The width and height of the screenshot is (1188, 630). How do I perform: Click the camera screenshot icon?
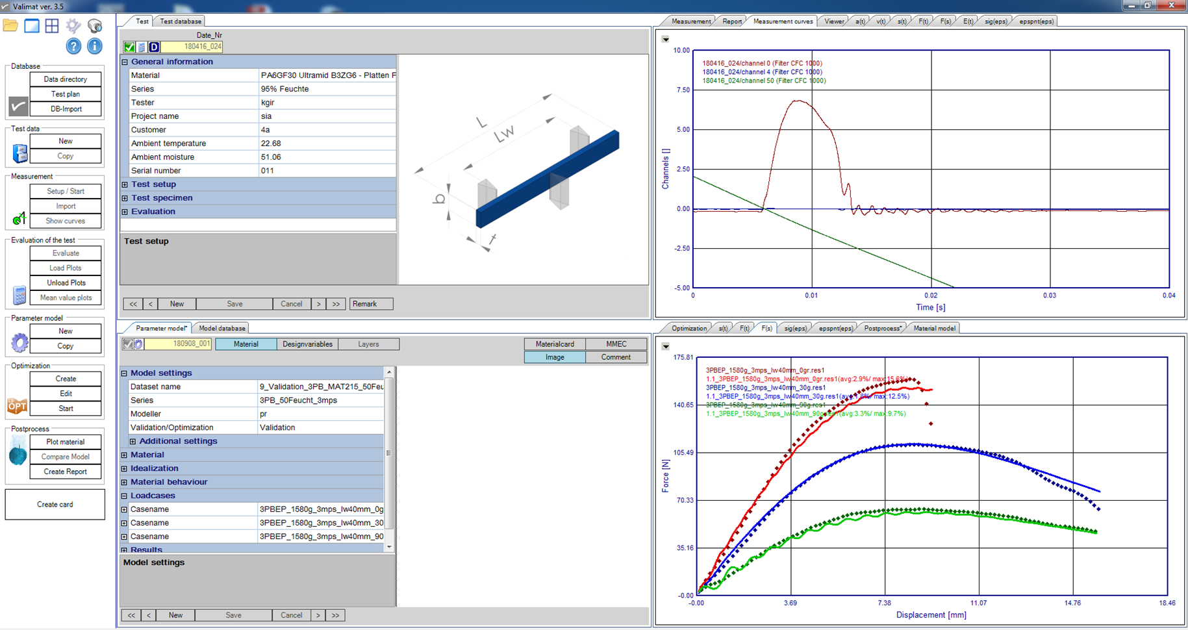(95, 26)
